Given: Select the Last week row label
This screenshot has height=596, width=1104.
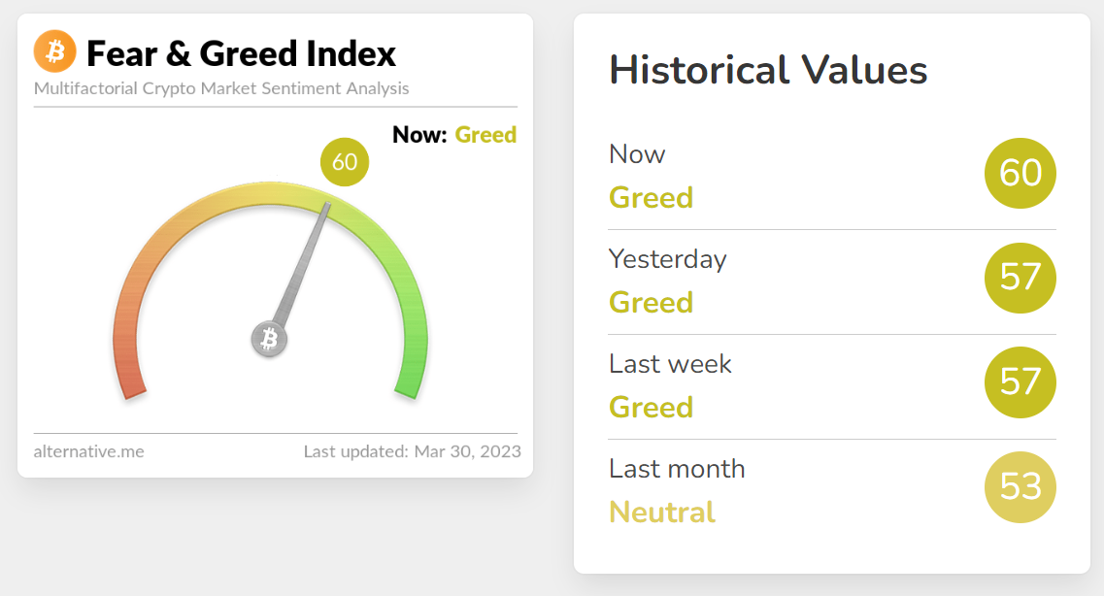Looking at the screenshot, I should (x=670, y=364).
